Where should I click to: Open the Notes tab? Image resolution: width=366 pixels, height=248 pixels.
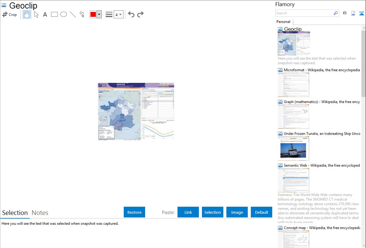[x=40, y=213]
